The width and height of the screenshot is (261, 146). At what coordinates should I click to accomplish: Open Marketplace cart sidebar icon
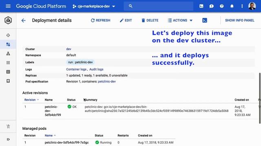coord(8,127)
